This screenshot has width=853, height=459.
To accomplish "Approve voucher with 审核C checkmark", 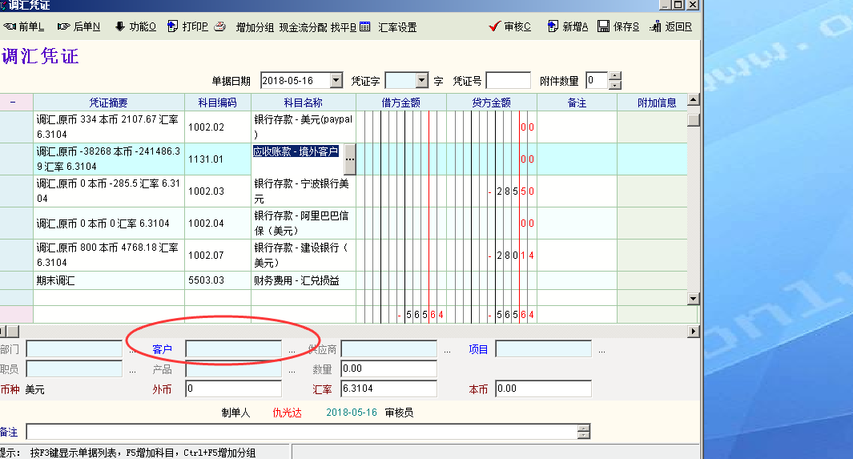I will (x=509, y=26).
